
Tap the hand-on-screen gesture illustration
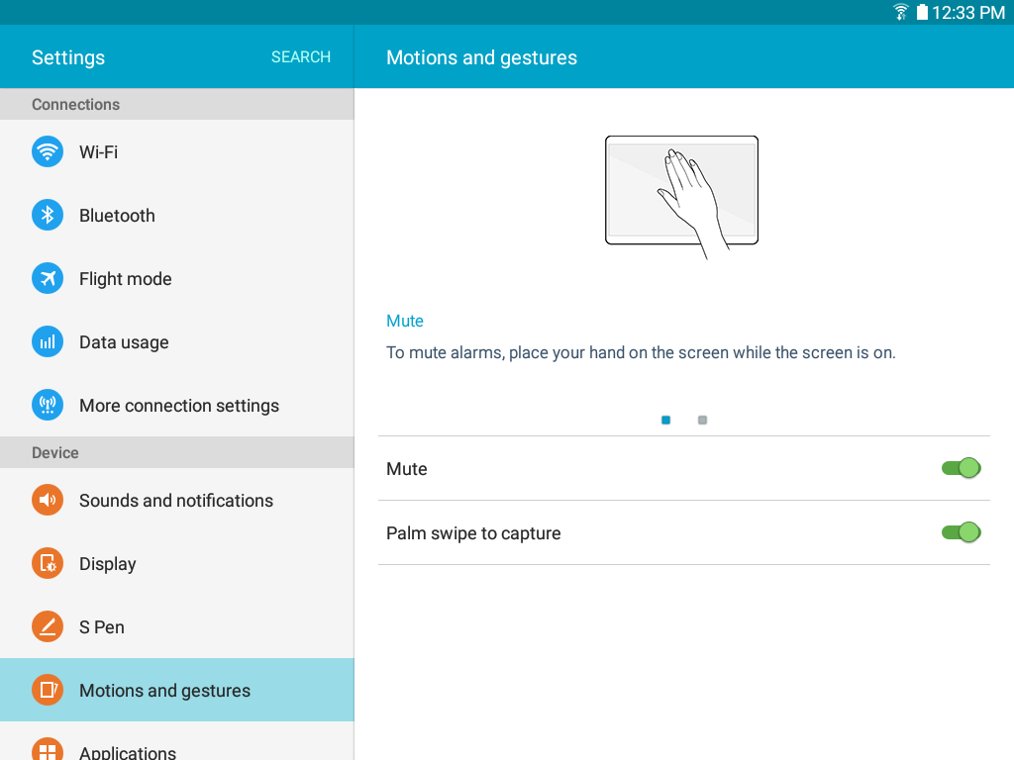point(681,197)
